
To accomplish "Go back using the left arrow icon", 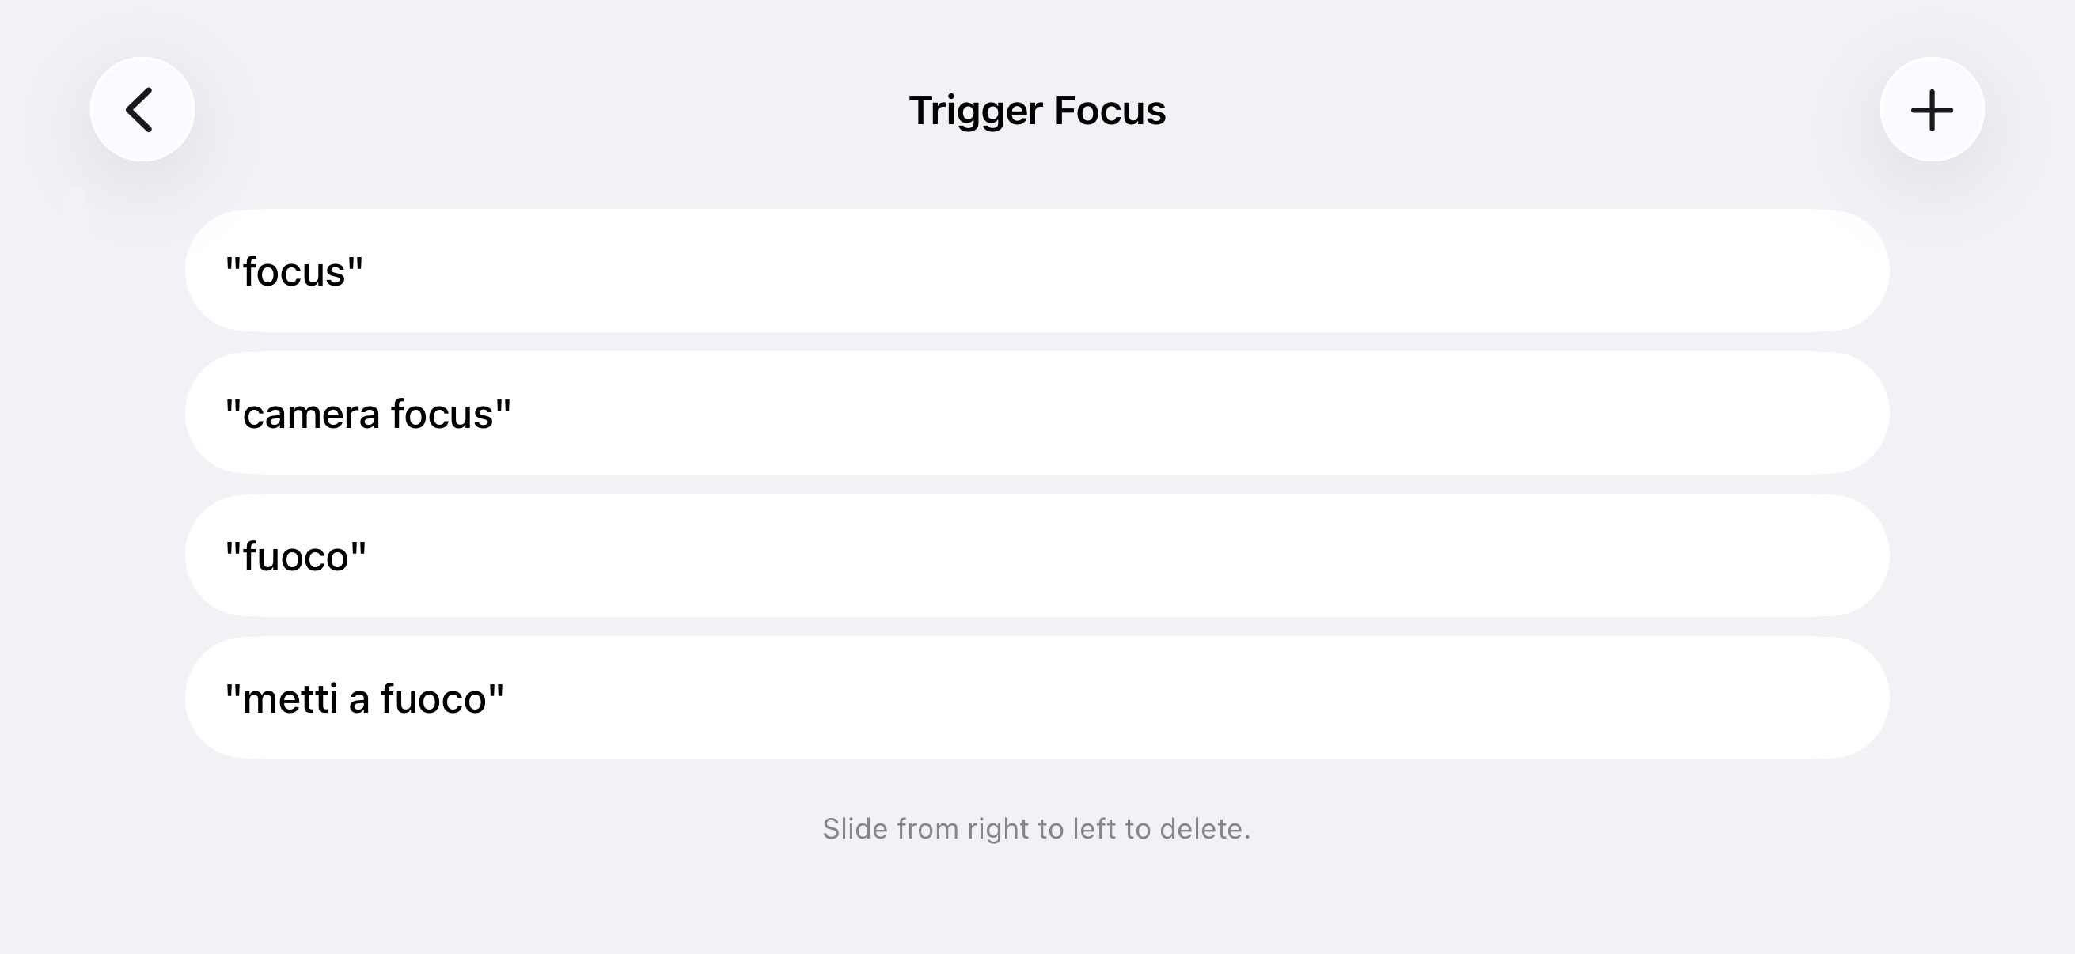I will pyautogui.click(x=142, y=109).
